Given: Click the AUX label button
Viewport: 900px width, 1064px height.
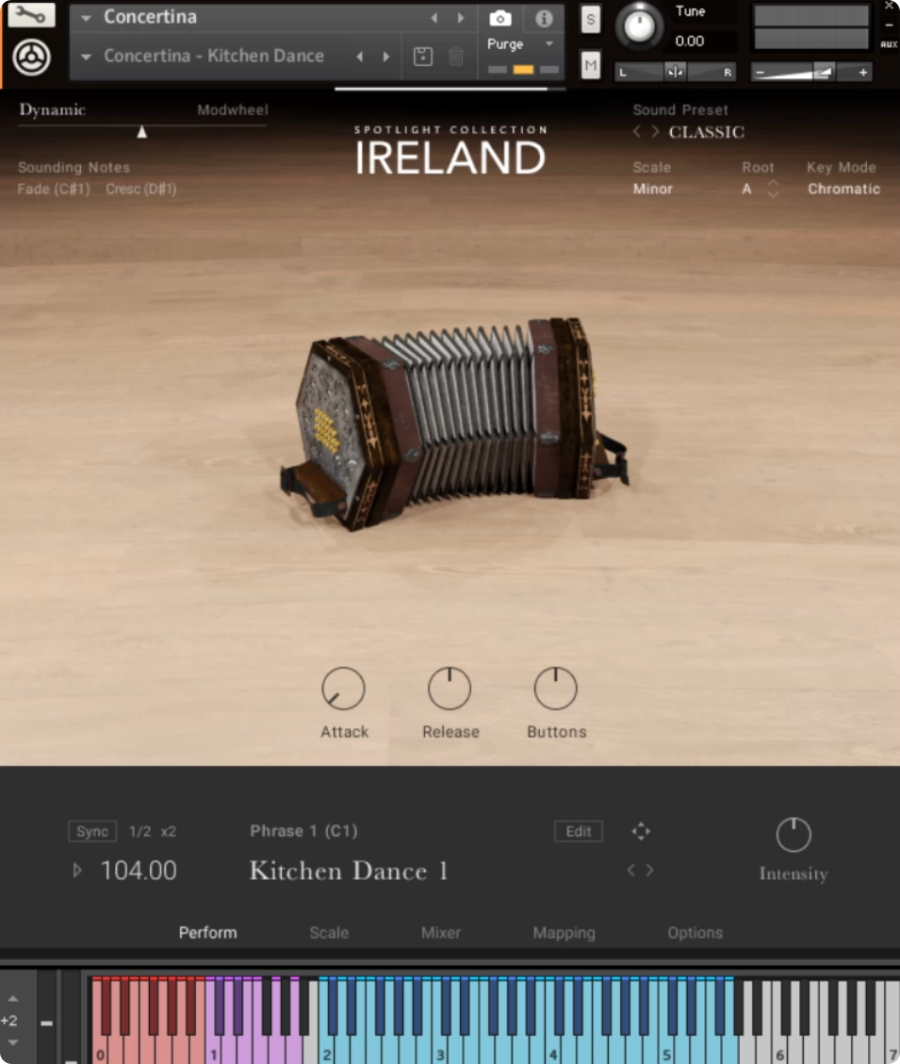Looking at the screenshot, I should 889,44.
